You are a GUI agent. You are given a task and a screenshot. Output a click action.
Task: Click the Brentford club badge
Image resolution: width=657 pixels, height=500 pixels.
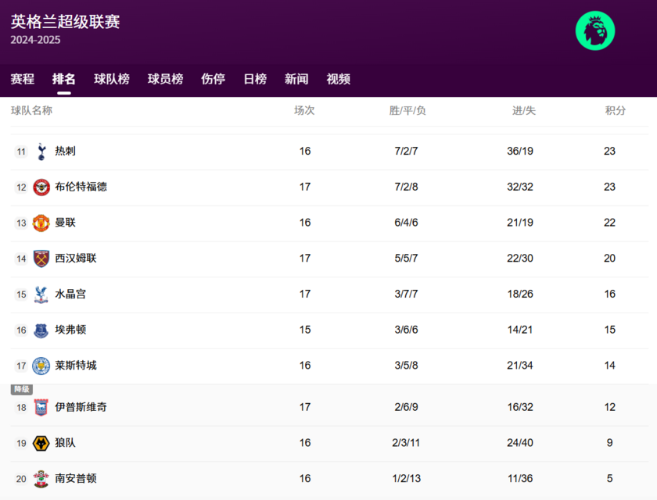(x=40, y=187)
